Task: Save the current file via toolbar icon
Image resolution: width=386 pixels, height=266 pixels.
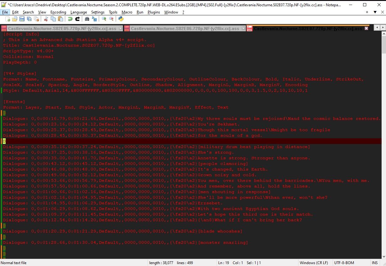Action: click(22, 19)
